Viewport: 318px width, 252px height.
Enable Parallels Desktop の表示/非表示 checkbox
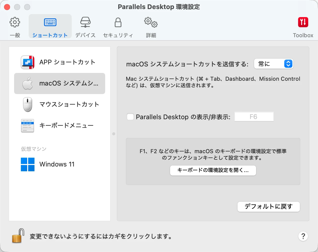[x=130, y=117]
